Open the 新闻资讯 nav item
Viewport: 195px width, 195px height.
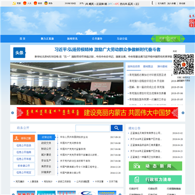tap(72, 38)
